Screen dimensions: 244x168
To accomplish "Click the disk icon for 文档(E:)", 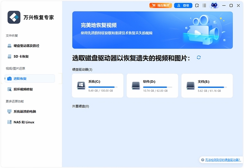I will pos(191,86).
